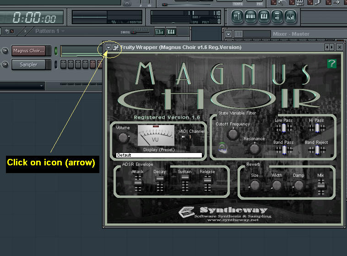347x256 pixels.
Task: Click the Reverb Damp knob
Action: (x=298, y=185)
